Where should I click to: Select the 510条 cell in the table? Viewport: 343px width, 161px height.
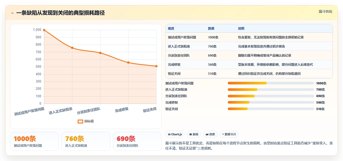[212, 74]
